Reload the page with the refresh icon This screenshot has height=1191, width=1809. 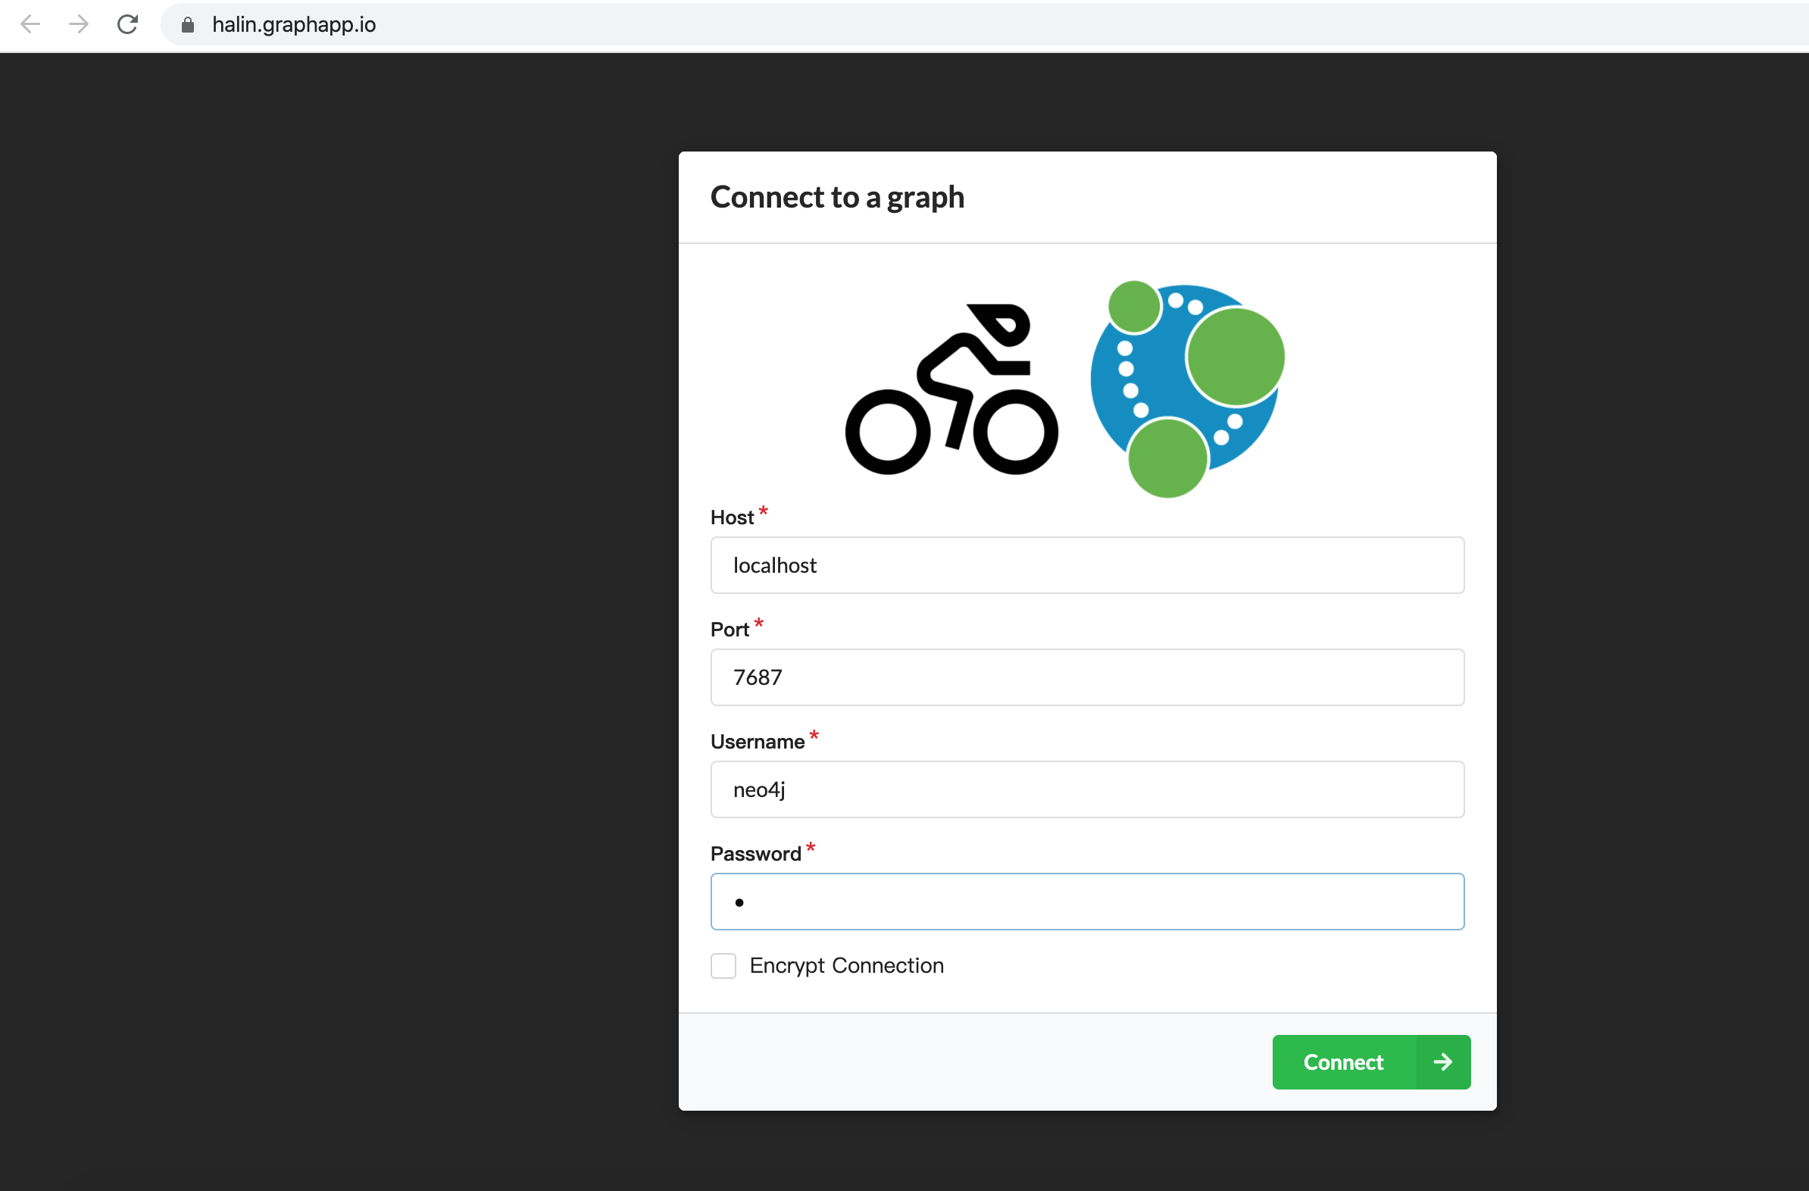point(128,24)
